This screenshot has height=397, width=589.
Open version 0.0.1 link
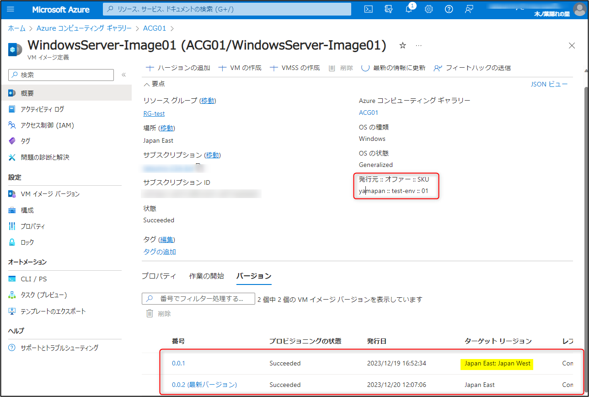[x=178, y=363]
